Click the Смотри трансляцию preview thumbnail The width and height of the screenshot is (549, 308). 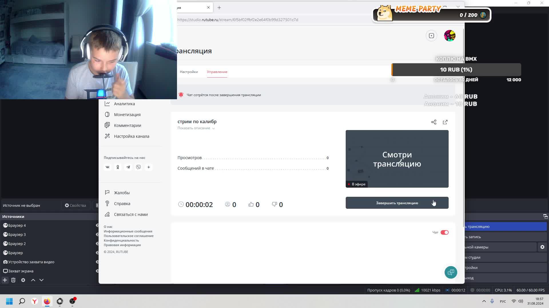397,159
